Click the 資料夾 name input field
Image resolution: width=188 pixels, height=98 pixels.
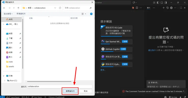click(x=60, y=87)
